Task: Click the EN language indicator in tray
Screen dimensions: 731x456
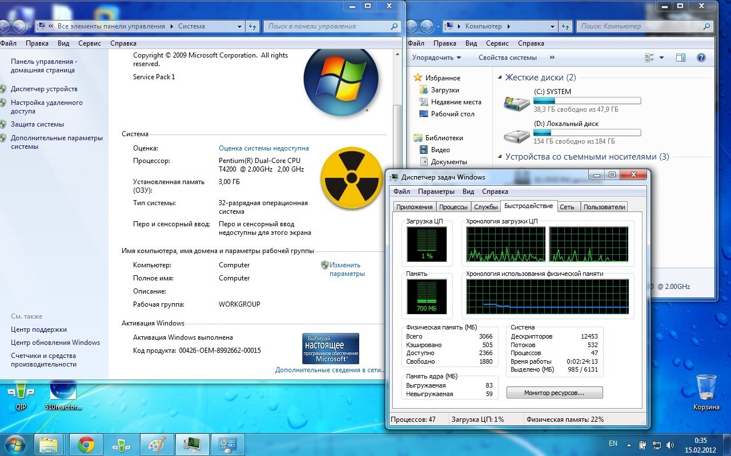Action: 613,443
